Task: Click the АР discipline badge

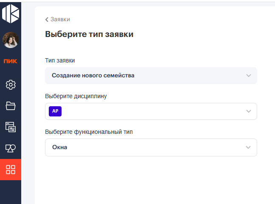Action: tap(55, 111)
